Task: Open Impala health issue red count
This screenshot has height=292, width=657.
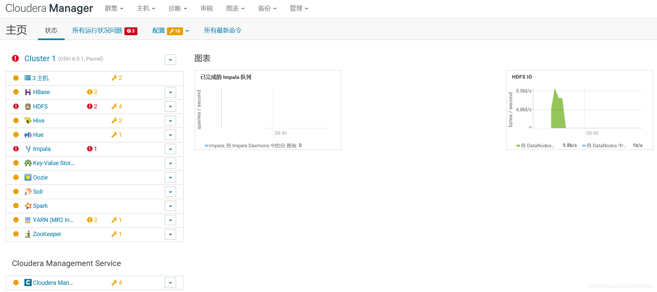Action: tap(92, 149)
